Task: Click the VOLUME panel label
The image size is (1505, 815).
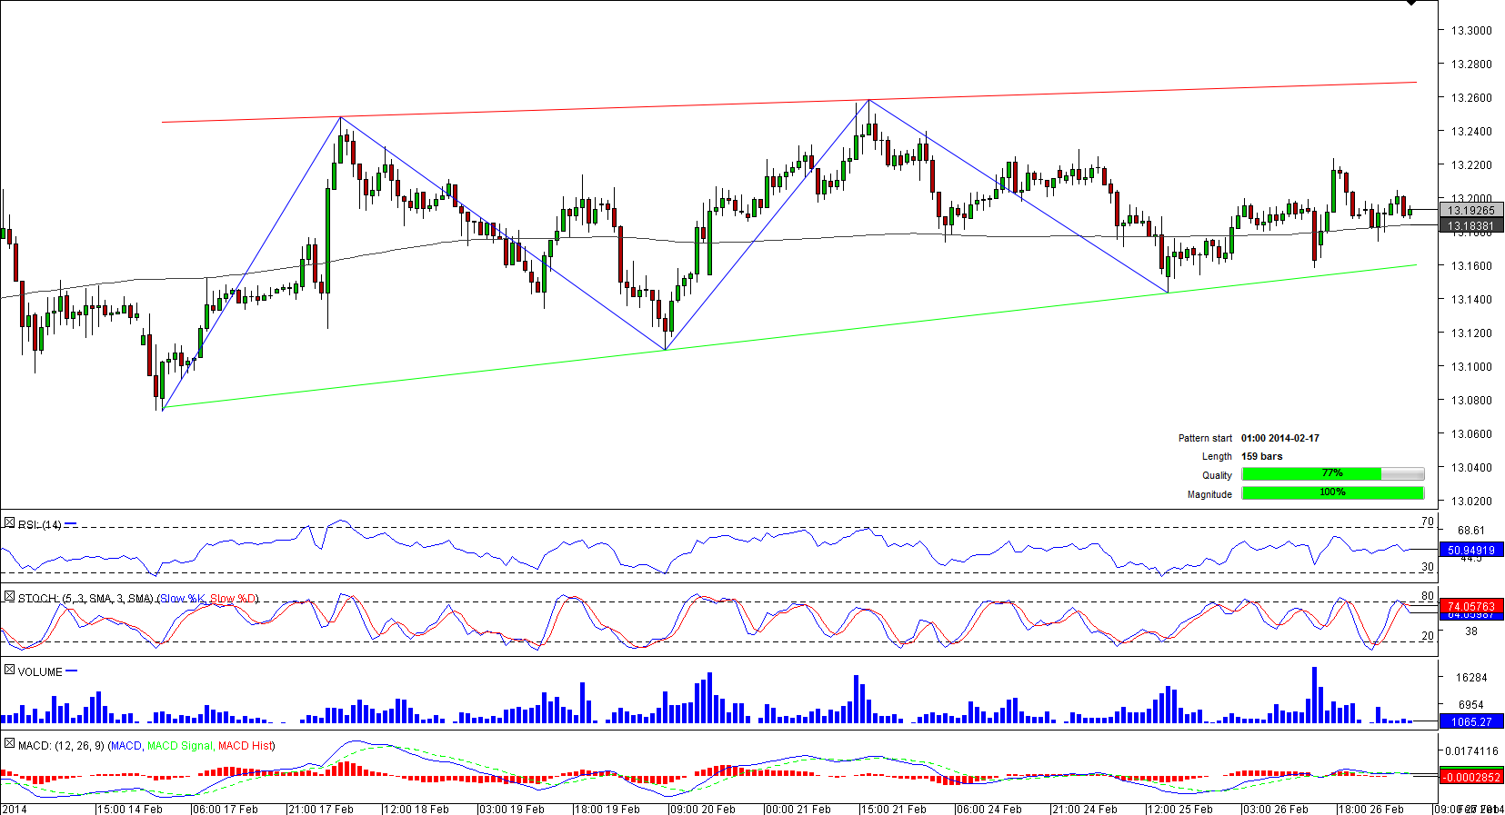Action: tap(40, 672)
